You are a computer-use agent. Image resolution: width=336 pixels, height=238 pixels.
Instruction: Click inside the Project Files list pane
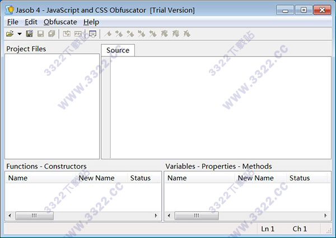pyautogui.click(x=52, y=106)
